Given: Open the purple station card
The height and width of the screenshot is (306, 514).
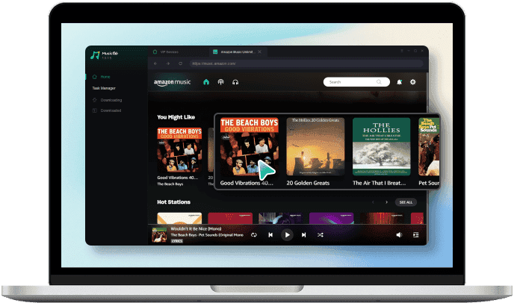Looking at the screenshot, I should [332, 218].
